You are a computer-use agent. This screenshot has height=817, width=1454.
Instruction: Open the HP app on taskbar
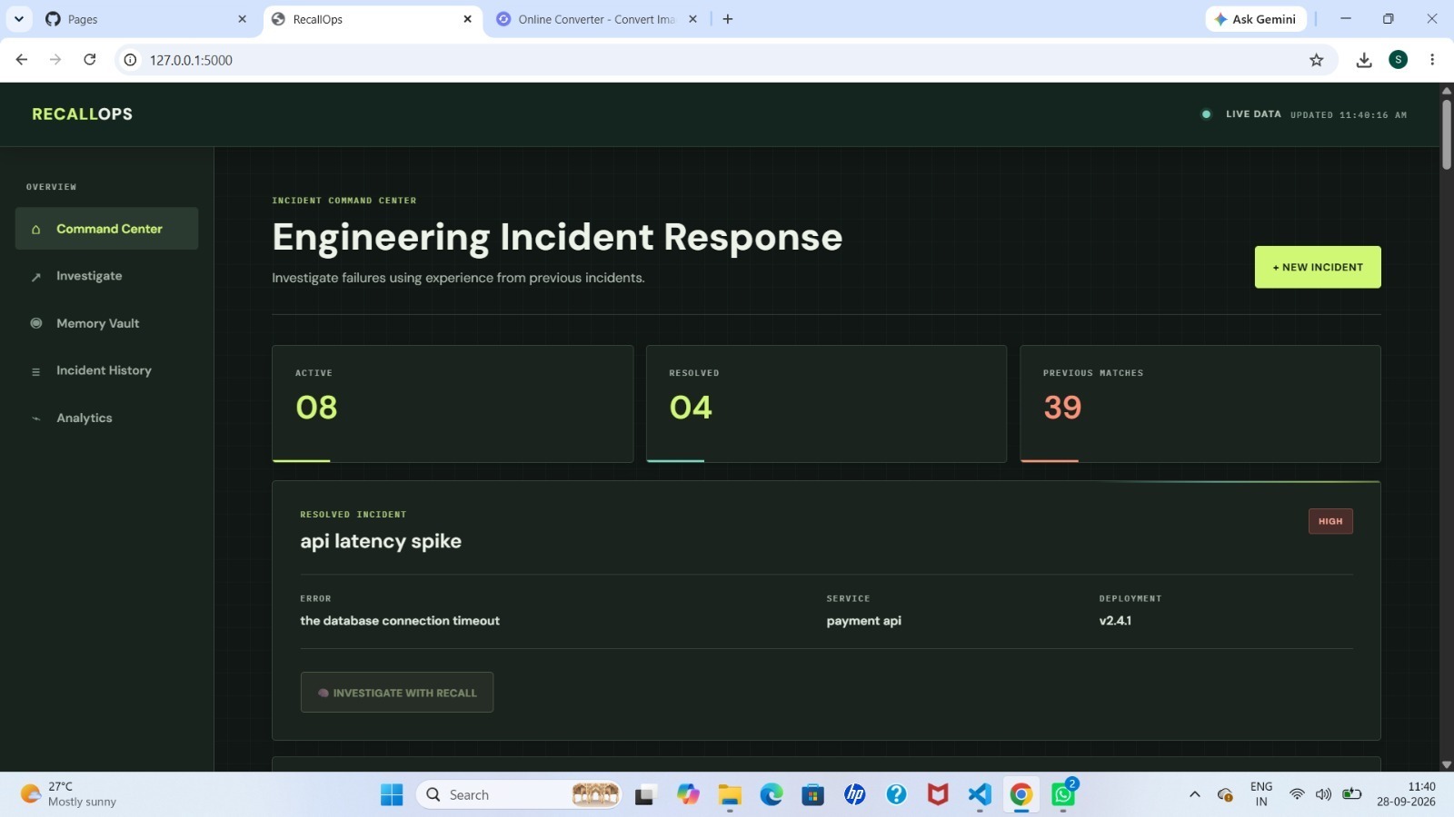[854, 795]
